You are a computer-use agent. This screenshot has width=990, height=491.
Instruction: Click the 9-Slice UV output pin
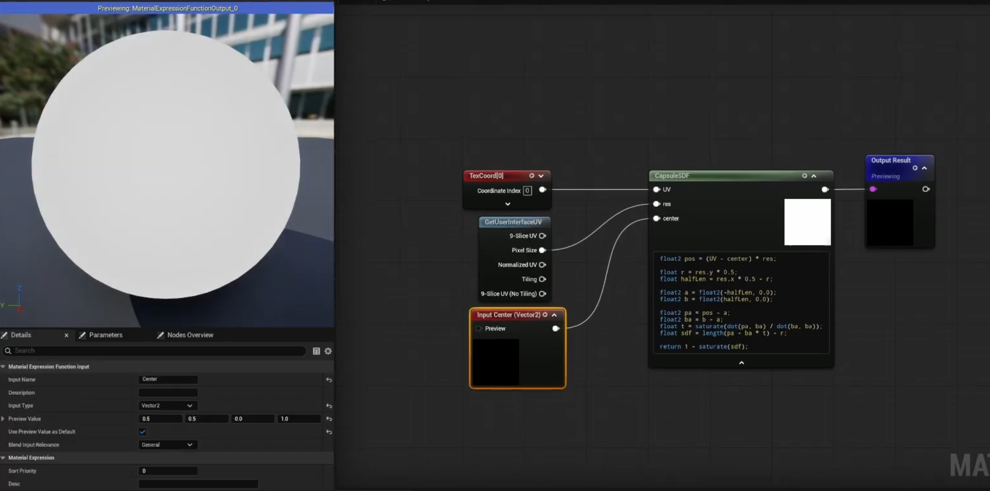coord(542,236)
